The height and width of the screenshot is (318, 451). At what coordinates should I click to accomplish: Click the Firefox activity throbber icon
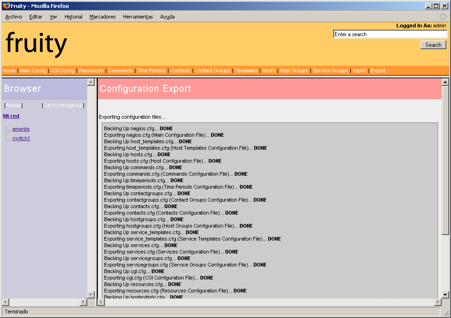pyautogui.click(x=443, y=17)
